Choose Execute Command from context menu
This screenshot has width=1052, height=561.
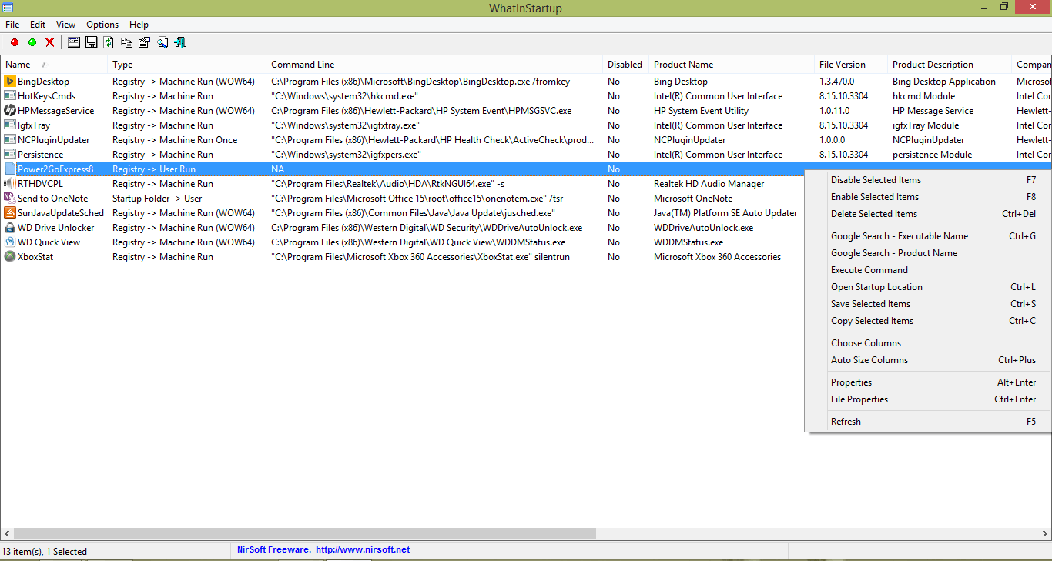926,270
